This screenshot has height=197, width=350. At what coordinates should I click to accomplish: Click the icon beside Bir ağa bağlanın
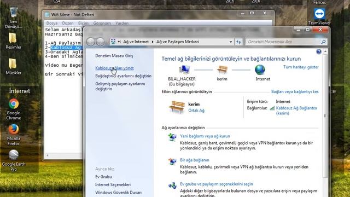[x=172, y=161]
